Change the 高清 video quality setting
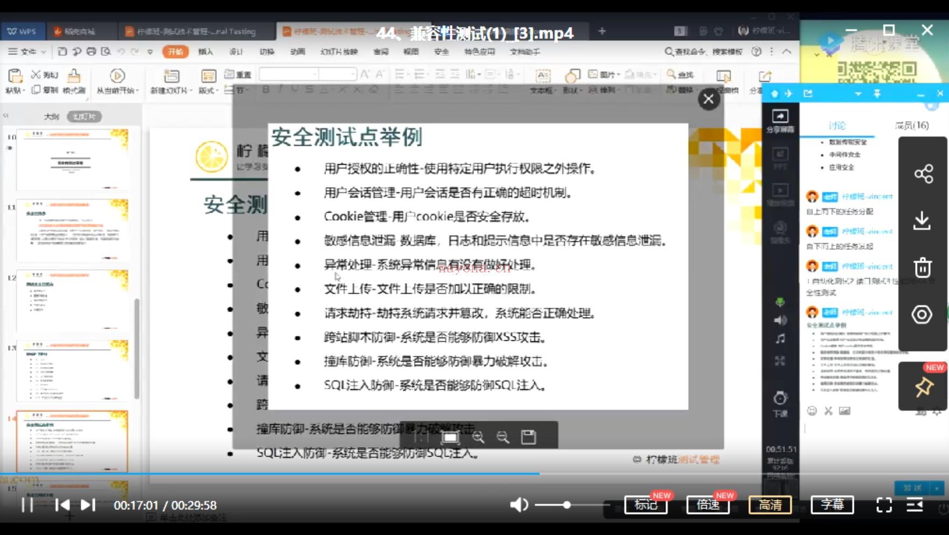This screenshot has height=535, width=949. click(770, 505)
